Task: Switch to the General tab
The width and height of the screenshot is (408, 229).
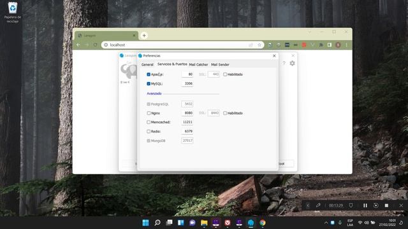Action: point(147,64)
